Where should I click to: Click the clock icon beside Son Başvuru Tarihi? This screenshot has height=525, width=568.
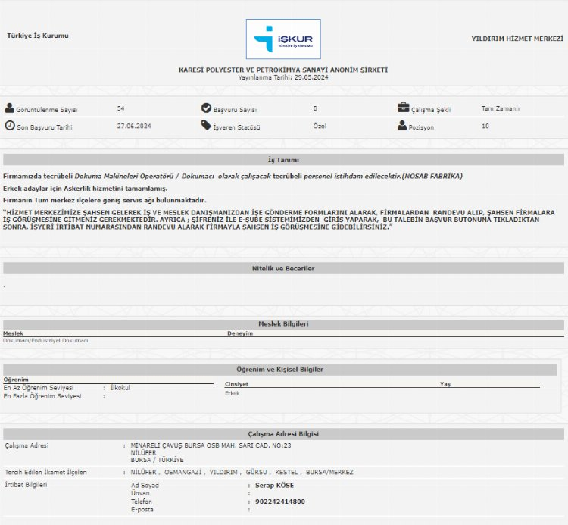[x=9, y=126]
